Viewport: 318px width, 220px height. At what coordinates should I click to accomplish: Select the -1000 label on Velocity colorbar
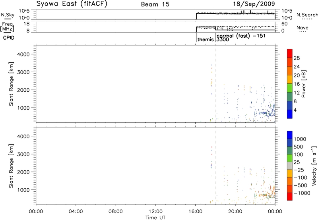302,193
